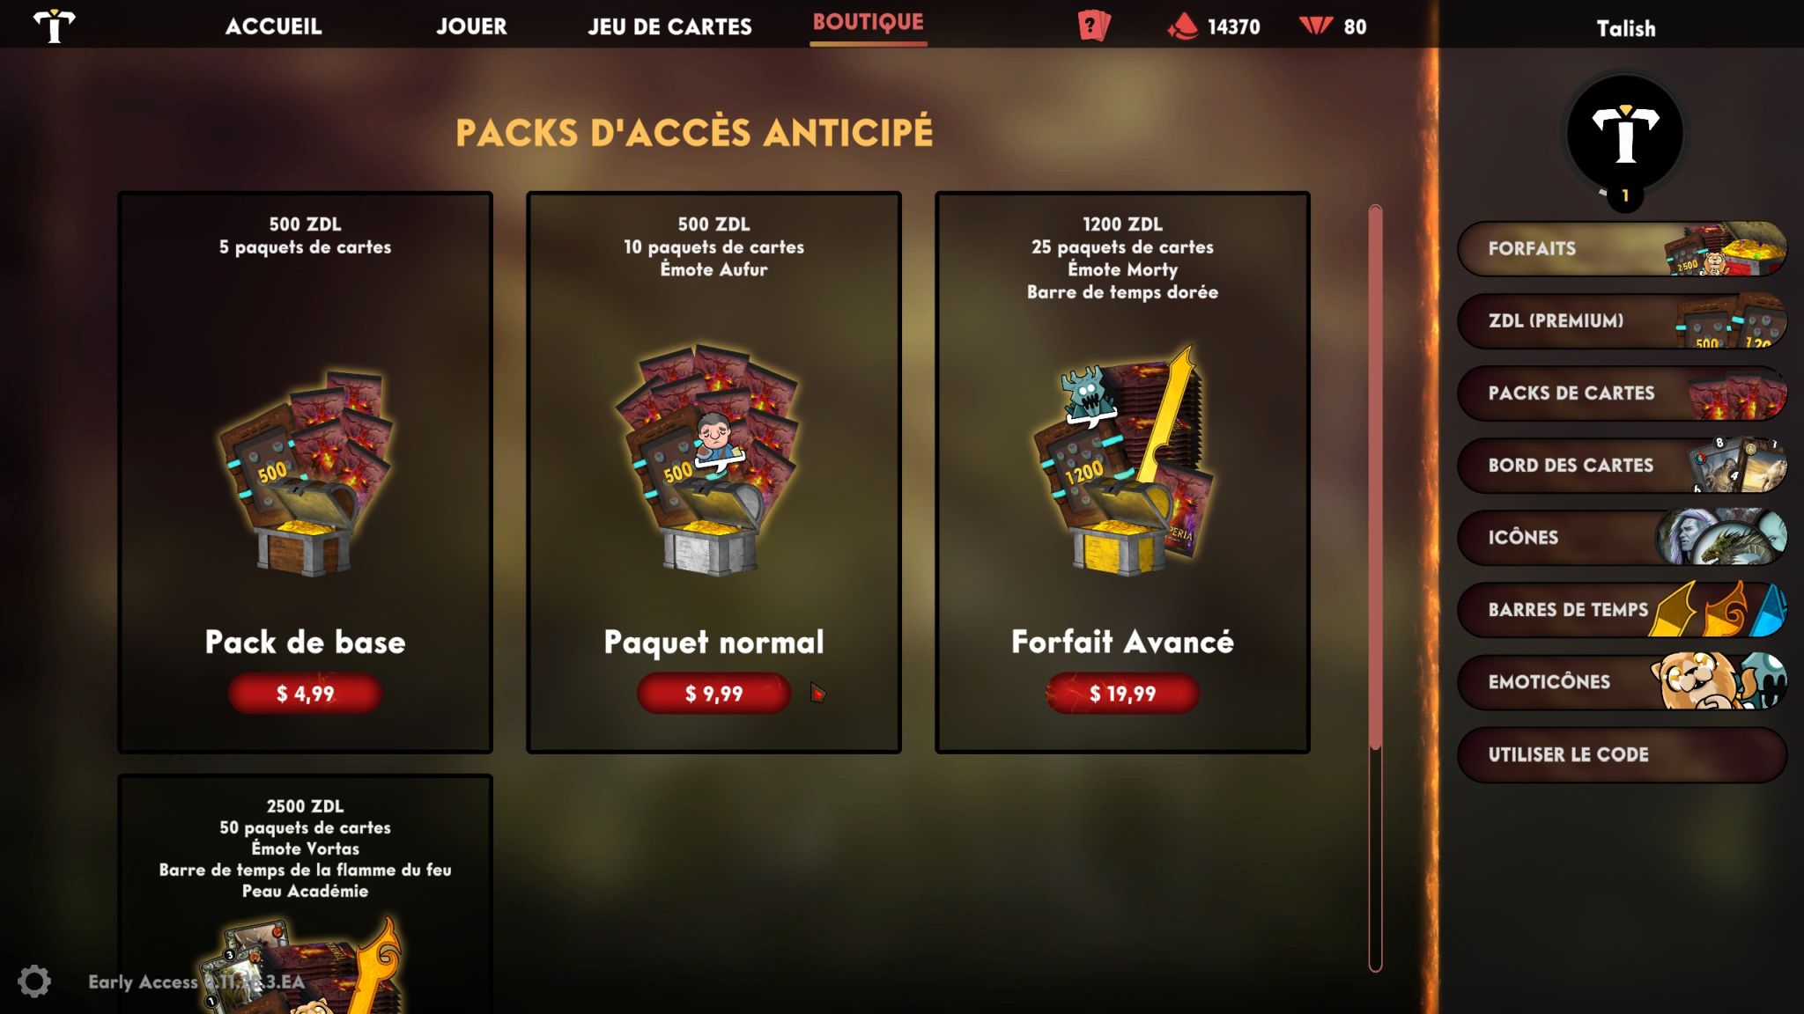The width and height of the screenshot is (1804, 1014).
Task: Open the settings gear icon
Action: (34, 981)
